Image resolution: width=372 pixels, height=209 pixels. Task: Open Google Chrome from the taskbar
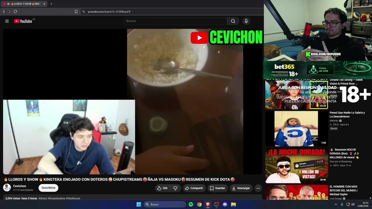point(199,204)
